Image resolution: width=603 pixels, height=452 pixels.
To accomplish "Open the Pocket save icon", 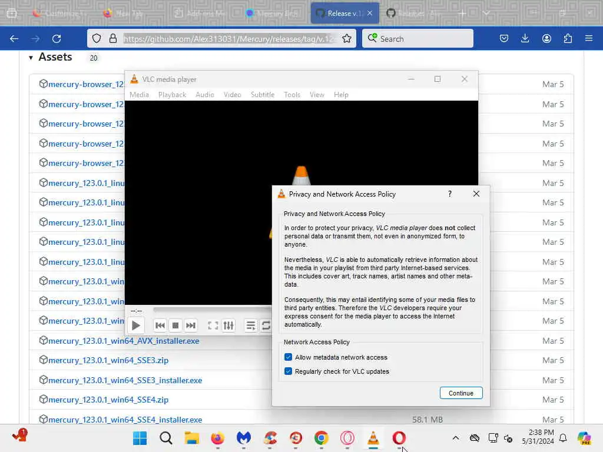I will coord(504,38).
